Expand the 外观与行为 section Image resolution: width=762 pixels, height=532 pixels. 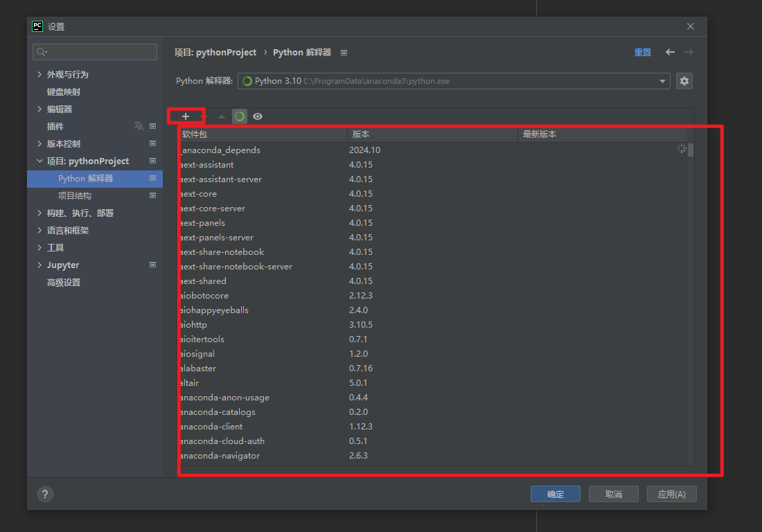coord(39,74)
